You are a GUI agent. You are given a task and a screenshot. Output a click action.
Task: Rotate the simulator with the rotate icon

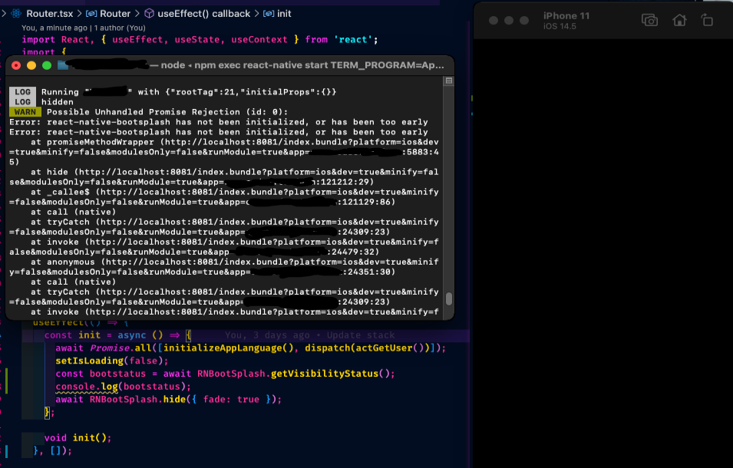point(708,21)
